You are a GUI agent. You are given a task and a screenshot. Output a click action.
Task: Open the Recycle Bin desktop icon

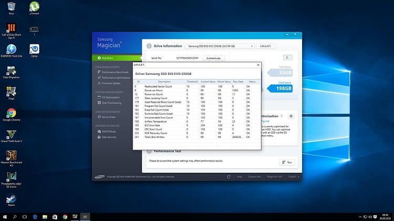point(12,8)
